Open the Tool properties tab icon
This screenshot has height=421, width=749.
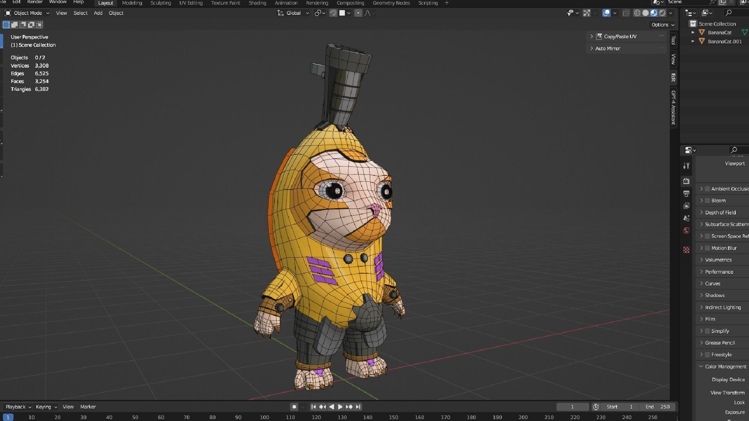tap(686, 166)
